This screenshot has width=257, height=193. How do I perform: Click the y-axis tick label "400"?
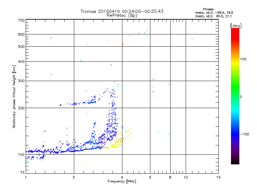coord(22,62)
